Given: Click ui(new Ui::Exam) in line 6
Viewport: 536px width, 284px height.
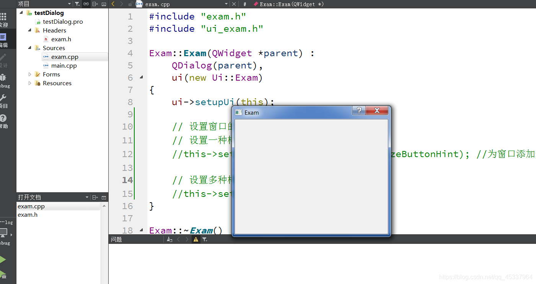Looking at the screenshot, I should 217,78.
